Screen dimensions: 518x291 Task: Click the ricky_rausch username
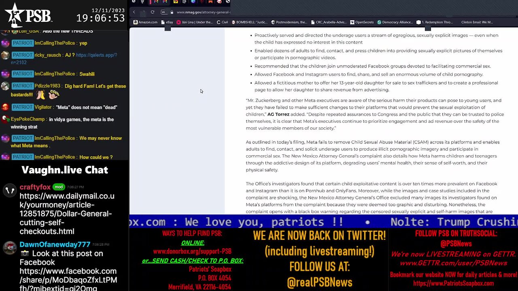point(48,55)
